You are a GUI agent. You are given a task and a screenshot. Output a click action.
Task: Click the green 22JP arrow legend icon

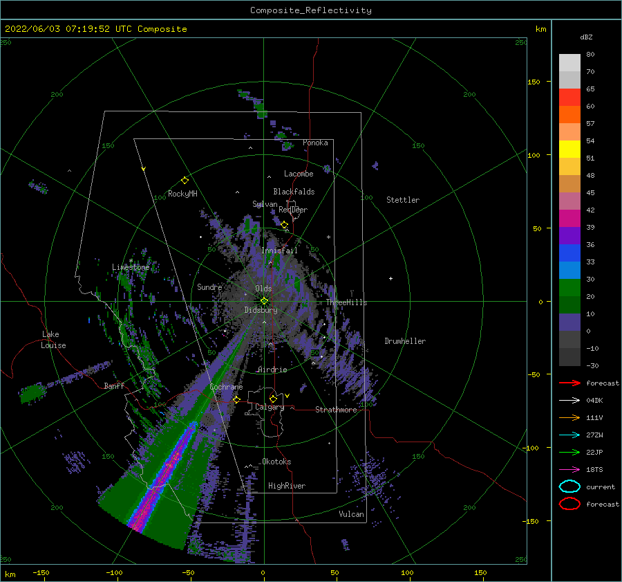tap(569, 452)
